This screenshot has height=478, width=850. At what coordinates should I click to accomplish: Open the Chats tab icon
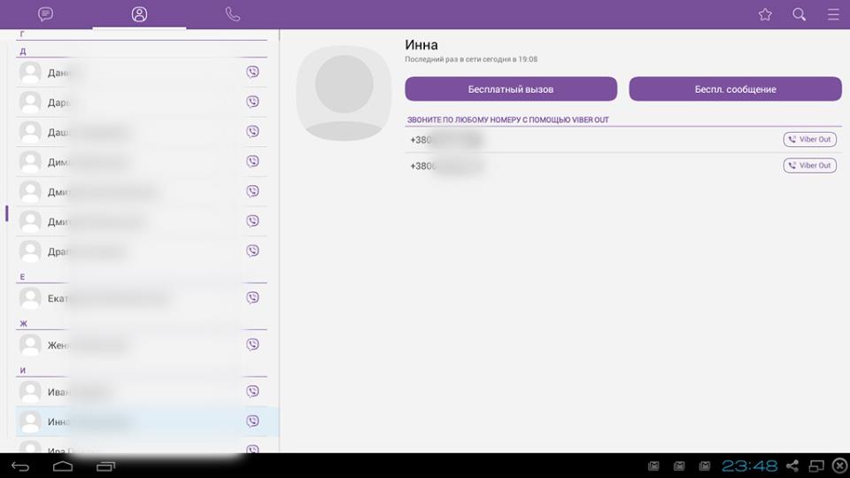[x=46, y=14]
